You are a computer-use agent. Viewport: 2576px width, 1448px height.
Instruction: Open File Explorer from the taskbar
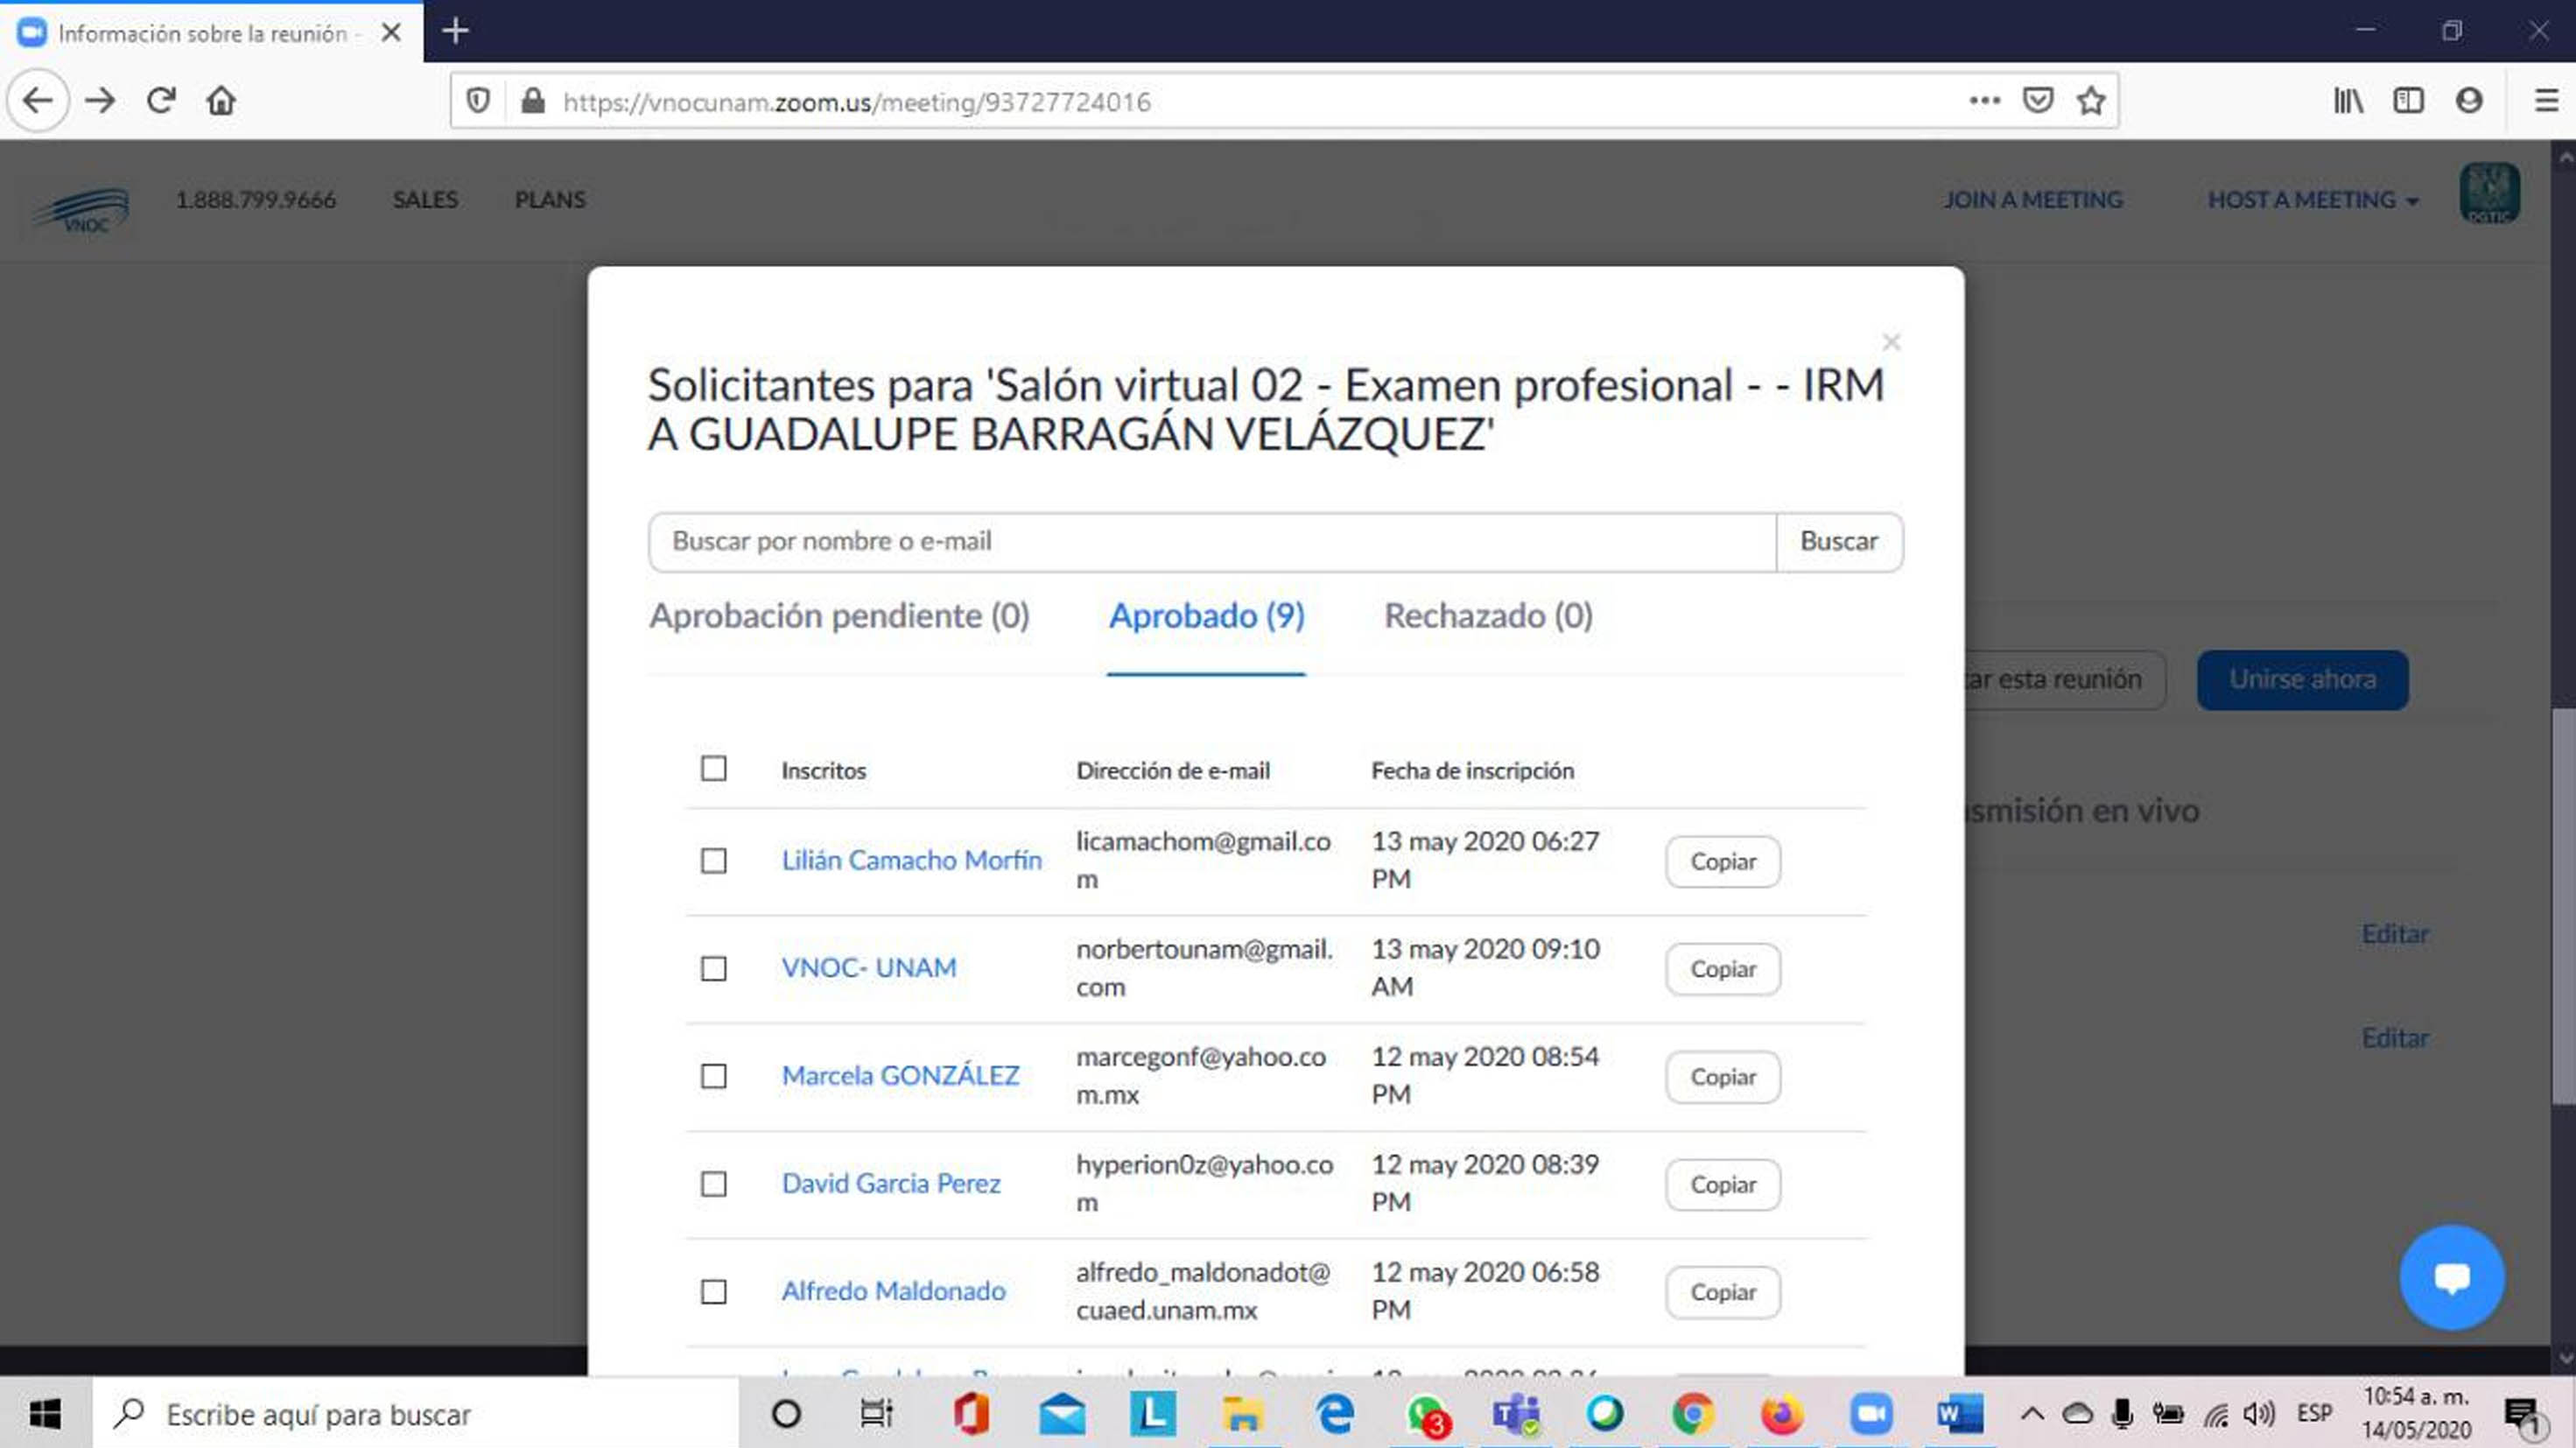coord(1243,1414)
